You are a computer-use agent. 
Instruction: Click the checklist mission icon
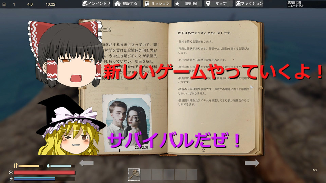(x=147, y=4)
